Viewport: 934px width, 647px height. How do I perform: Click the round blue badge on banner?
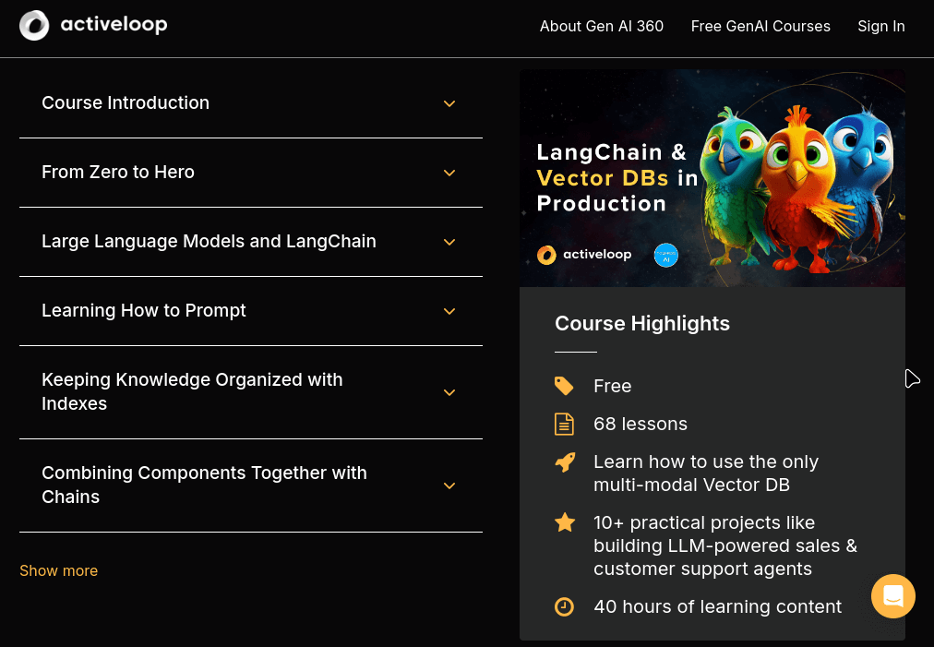(x=666, y=256)
